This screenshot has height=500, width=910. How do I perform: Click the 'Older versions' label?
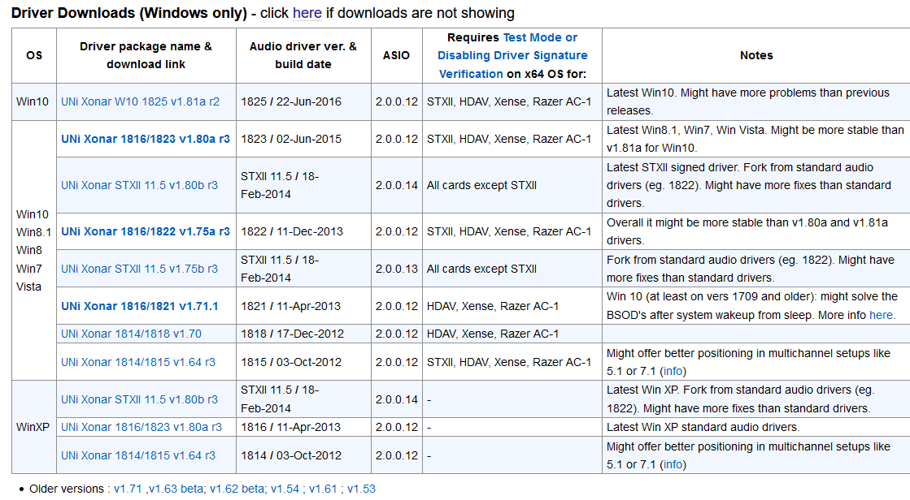[x=66, y=489]
